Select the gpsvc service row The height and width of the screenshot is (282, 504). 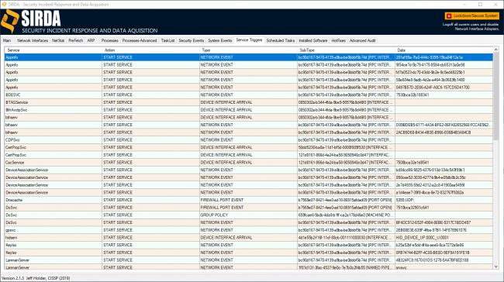(248, 230)
